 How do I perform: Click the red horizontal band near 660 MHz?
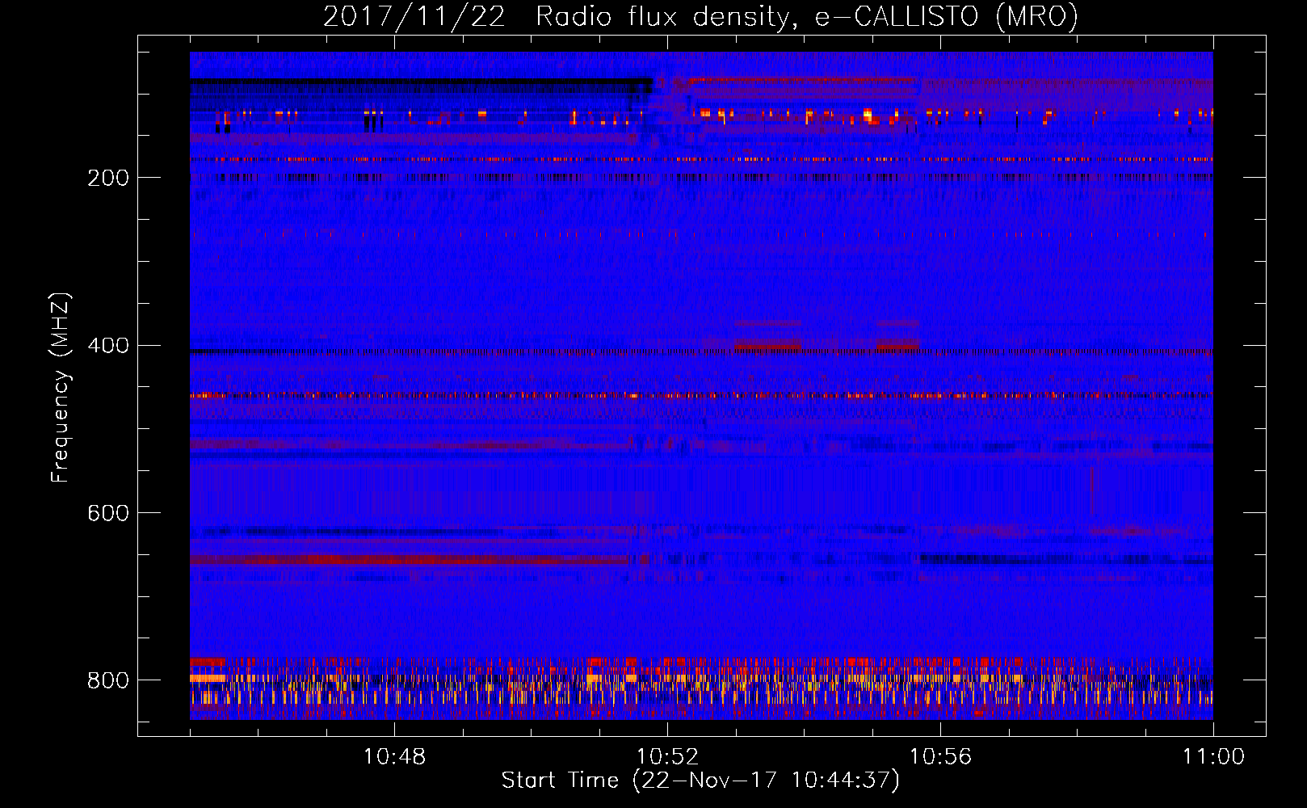click(x=408, y=559)
